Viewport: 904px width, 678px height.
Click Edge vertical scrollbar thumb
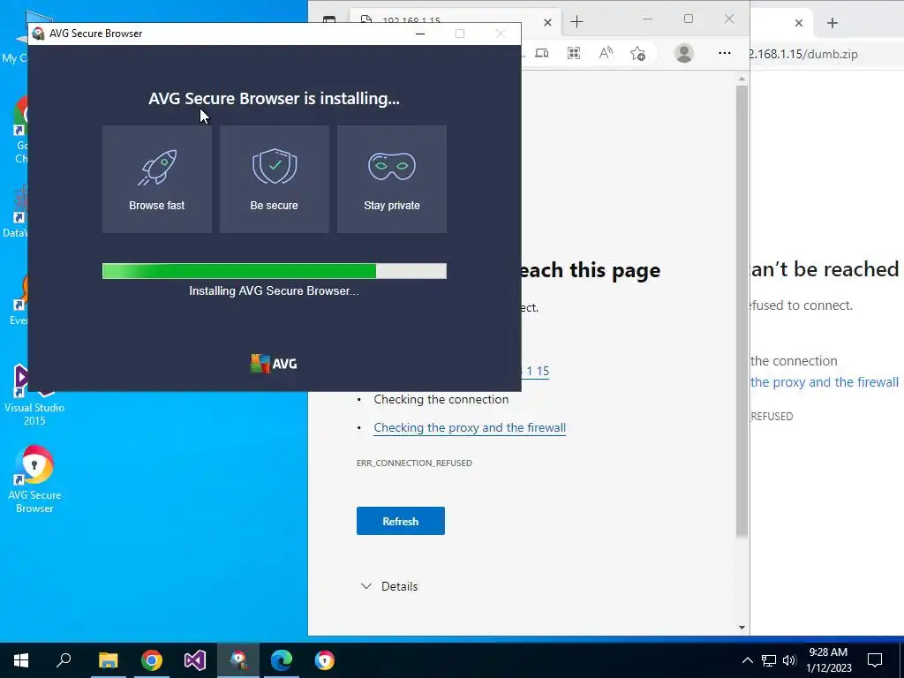coord(742,312)
